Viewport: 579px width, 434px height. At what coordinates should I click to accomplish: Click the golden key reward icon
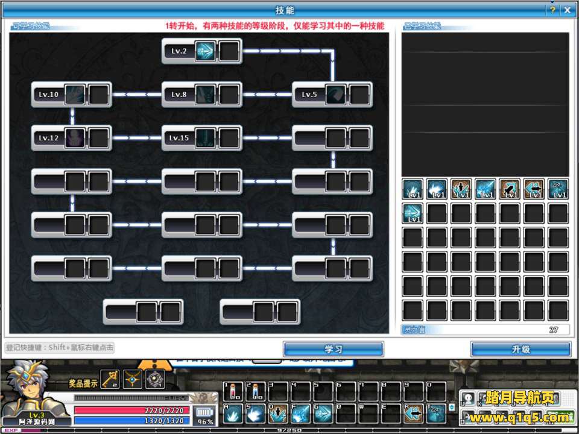coord(109,379)
